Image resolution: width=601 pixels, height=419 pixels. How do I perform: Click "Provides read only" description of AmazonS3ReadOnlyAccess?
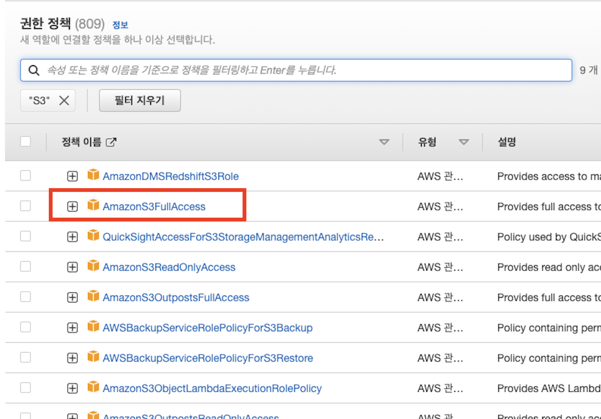pos(549,267)
